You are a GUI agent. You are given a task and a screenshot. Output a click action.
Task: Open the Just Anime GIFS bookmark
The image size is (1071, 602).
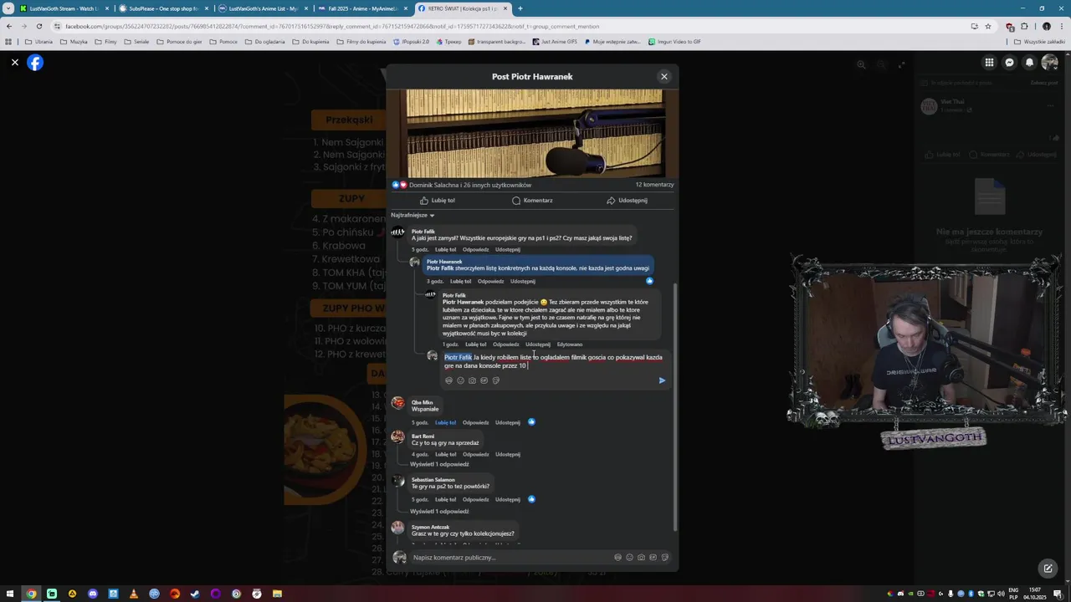pyautogui.click(x=555, y=42)
